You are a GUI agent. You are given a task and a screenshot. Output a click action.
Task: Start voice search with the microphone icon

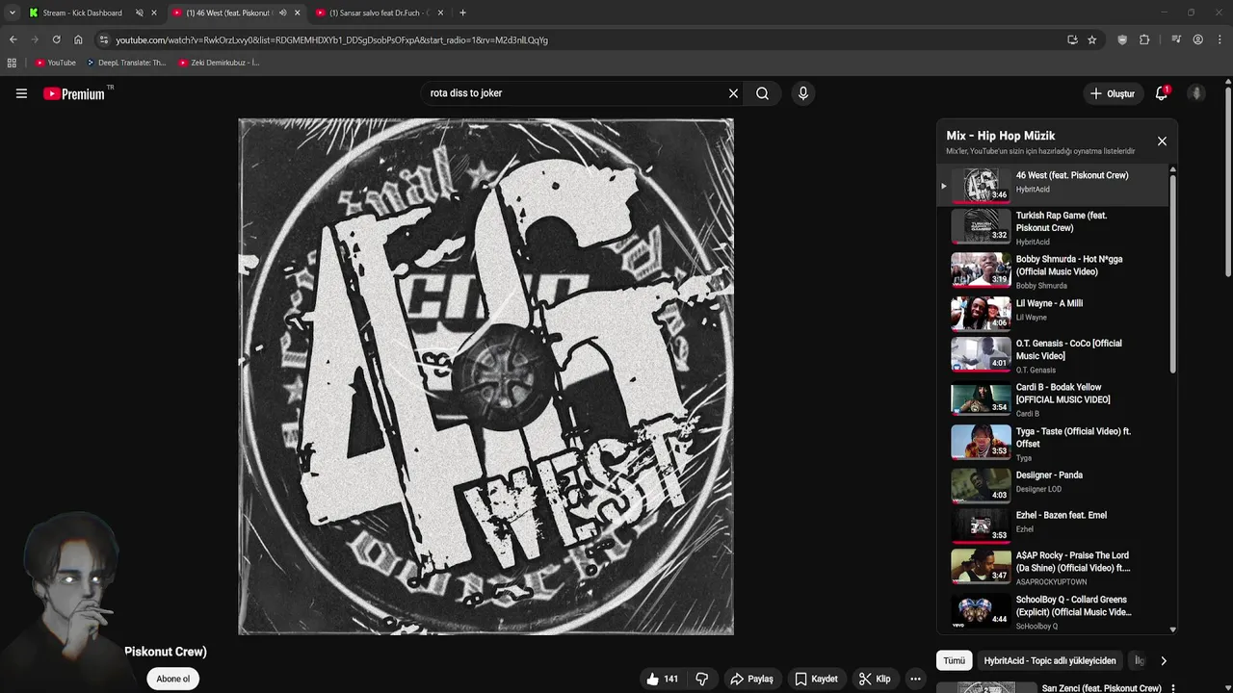coord(803,93)
